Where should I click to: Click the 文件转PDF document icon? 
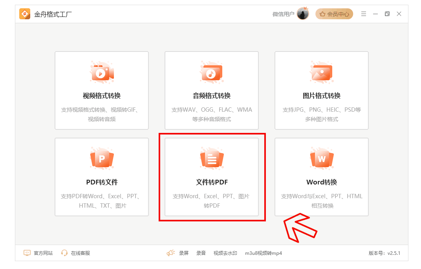tap(212, 159)
